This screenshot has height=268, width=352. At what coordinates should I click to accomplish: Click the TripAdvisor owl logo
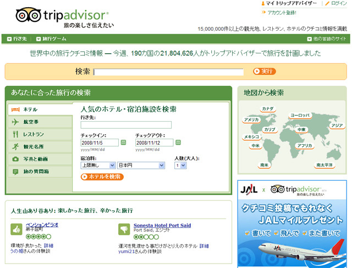[x=28, y=15]
